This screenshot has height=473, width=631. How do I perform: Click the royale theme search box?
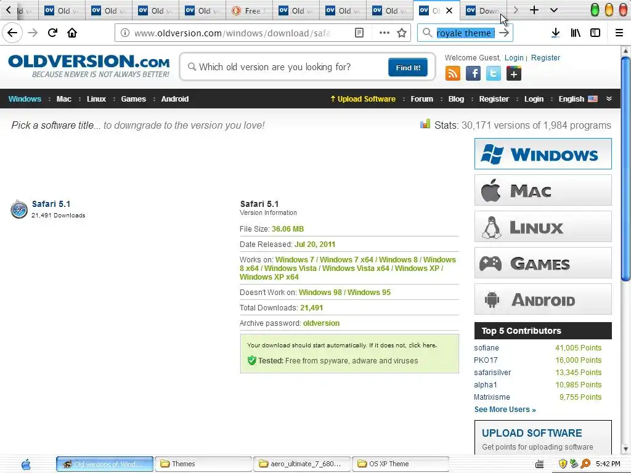pos(466,33)
